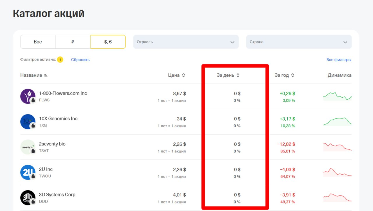Select the ₽ currency tab
The height and width of the screenshot is (211, 373).
(x=73, y=42)
